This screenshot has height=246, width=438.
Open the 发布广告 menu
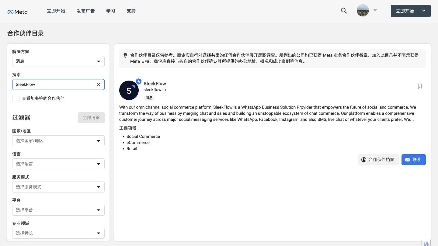pos(85,11)
